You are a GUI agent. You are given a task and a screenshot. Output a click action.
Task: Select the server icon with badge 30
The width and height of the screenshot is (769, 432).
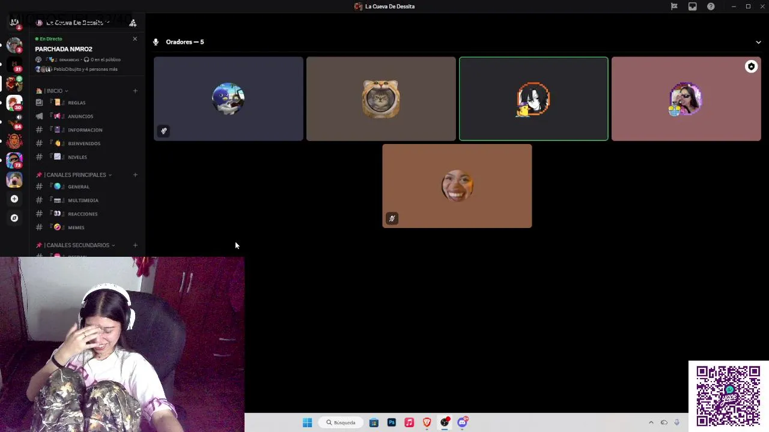[x=14, y=103]
